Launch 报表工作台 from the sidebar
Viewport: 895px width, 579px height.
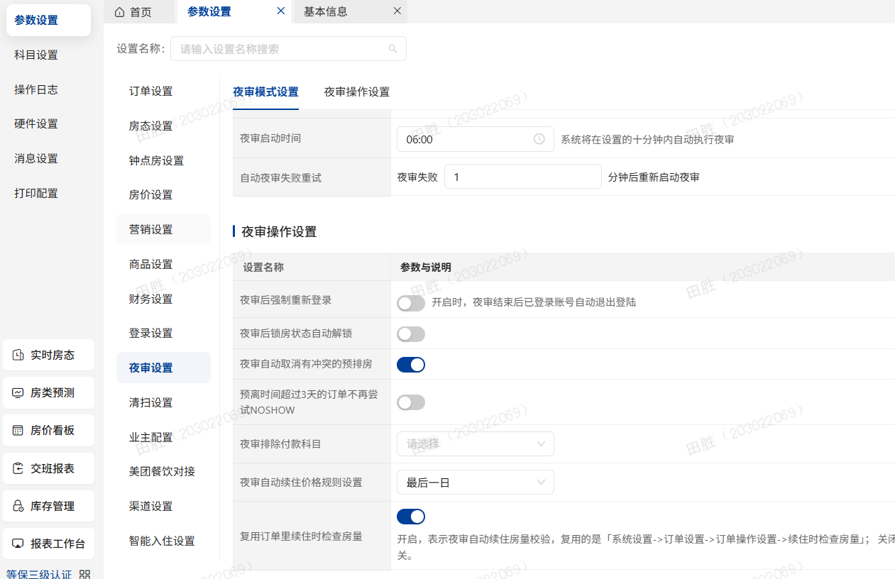(18, 543)
